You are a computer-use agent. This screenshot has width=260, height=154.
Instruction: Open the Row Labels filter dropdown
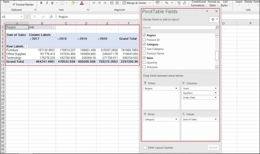point(26,46)
